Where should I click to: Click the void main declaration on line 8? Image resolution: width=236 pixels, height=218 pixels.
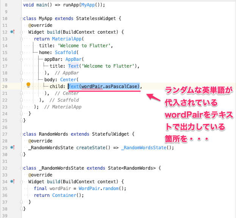(x=38, y=5)
